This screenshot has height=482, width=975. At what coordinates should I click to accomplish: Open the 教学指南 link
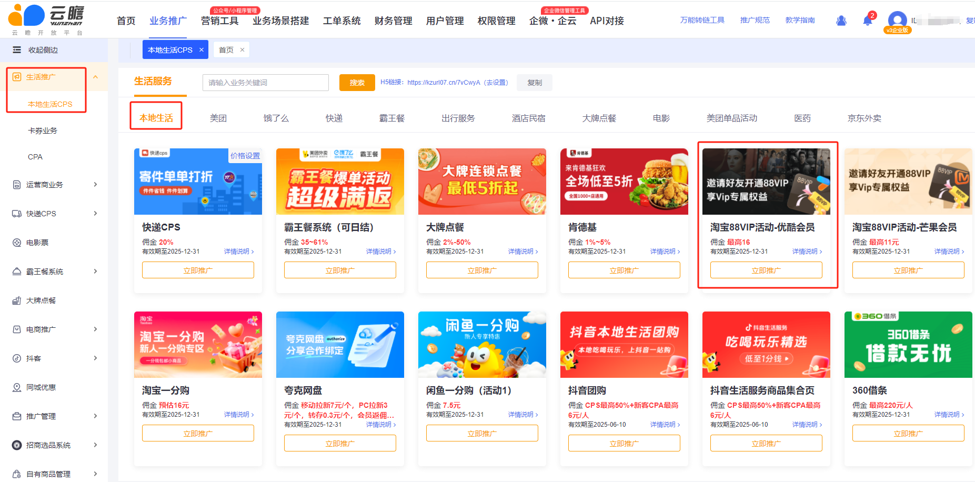tap(800, 21)
